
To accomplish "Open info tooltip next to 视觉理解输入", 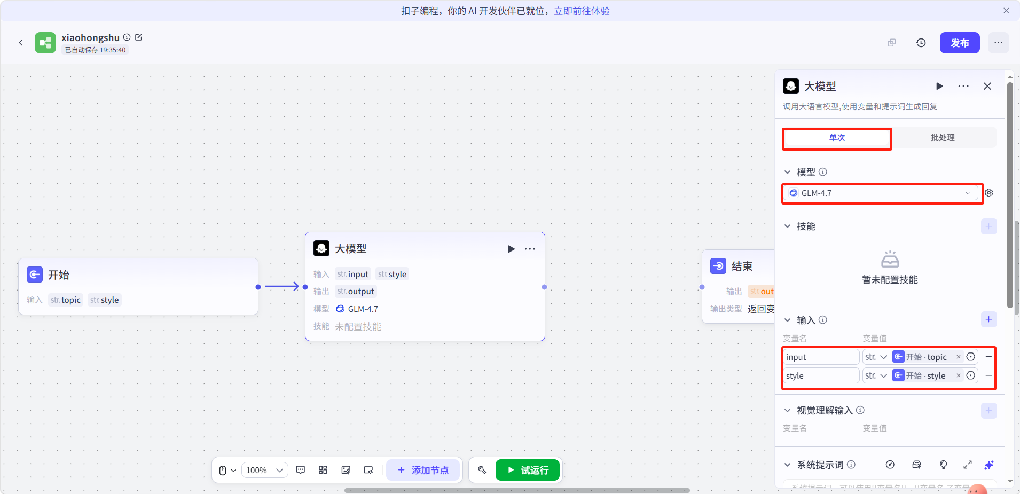I will (x=860, y=410).
